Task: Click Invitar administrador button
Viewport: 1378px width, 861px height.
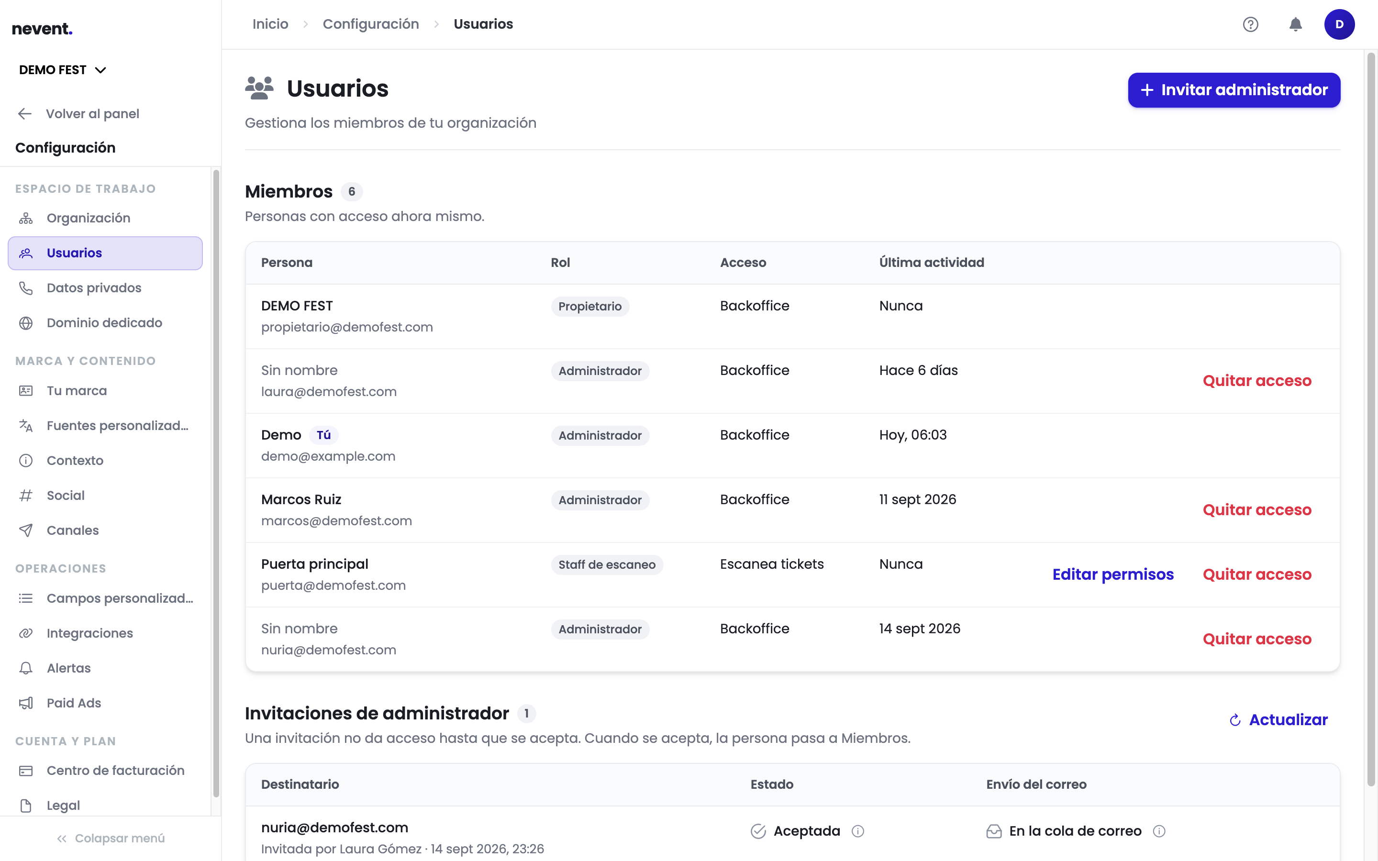Action: coord(1234,90)
